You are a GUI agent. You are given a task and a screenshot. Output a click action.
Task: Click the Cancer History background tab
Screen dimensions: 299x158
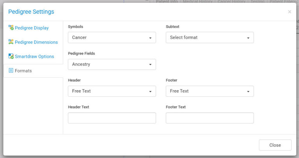pyautogui.click(x=232, y=2)
